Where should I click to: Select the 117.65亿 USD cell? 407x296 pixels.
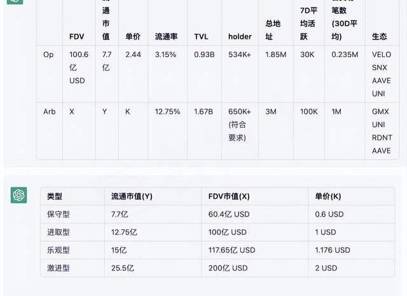231,250
